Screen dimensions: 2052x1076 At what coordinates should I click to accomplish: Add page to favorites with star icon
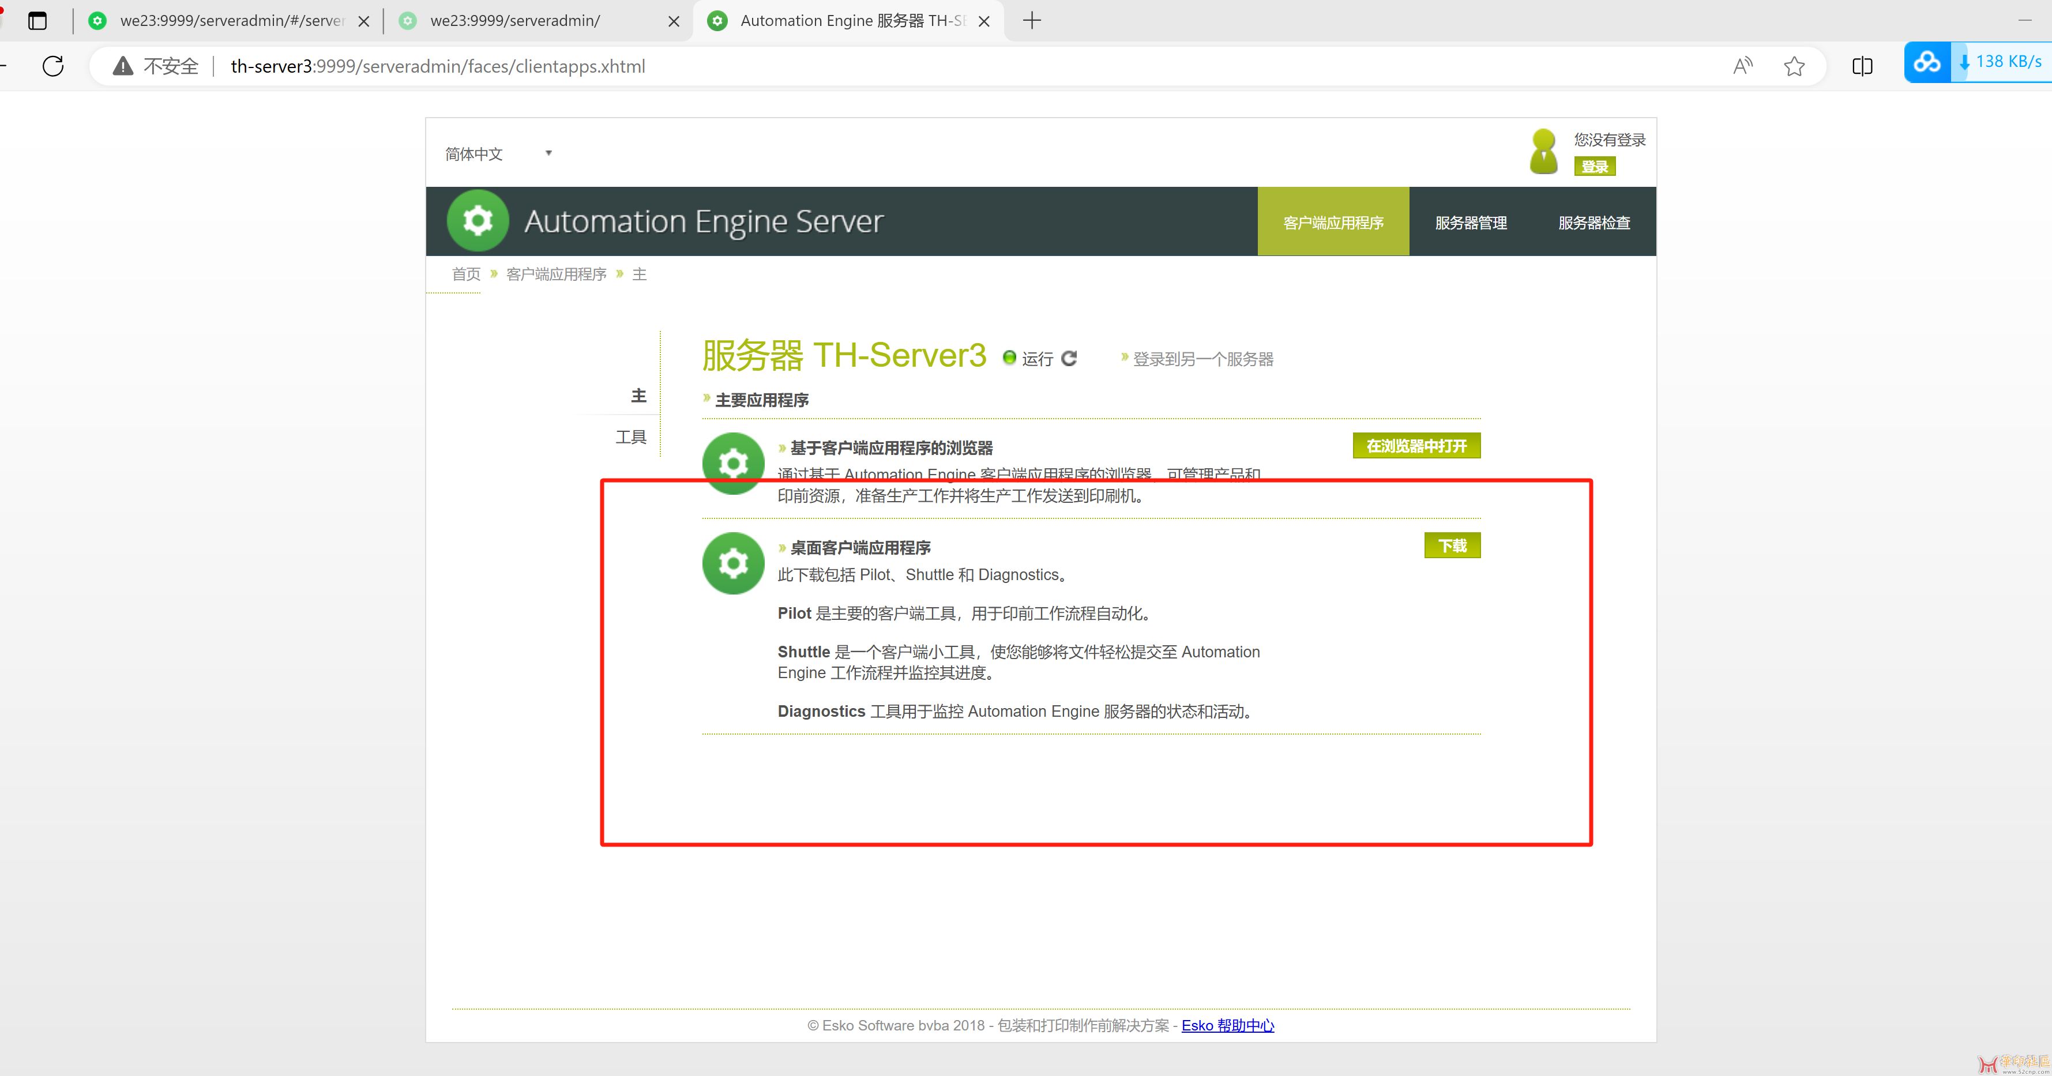(1794, 66)
